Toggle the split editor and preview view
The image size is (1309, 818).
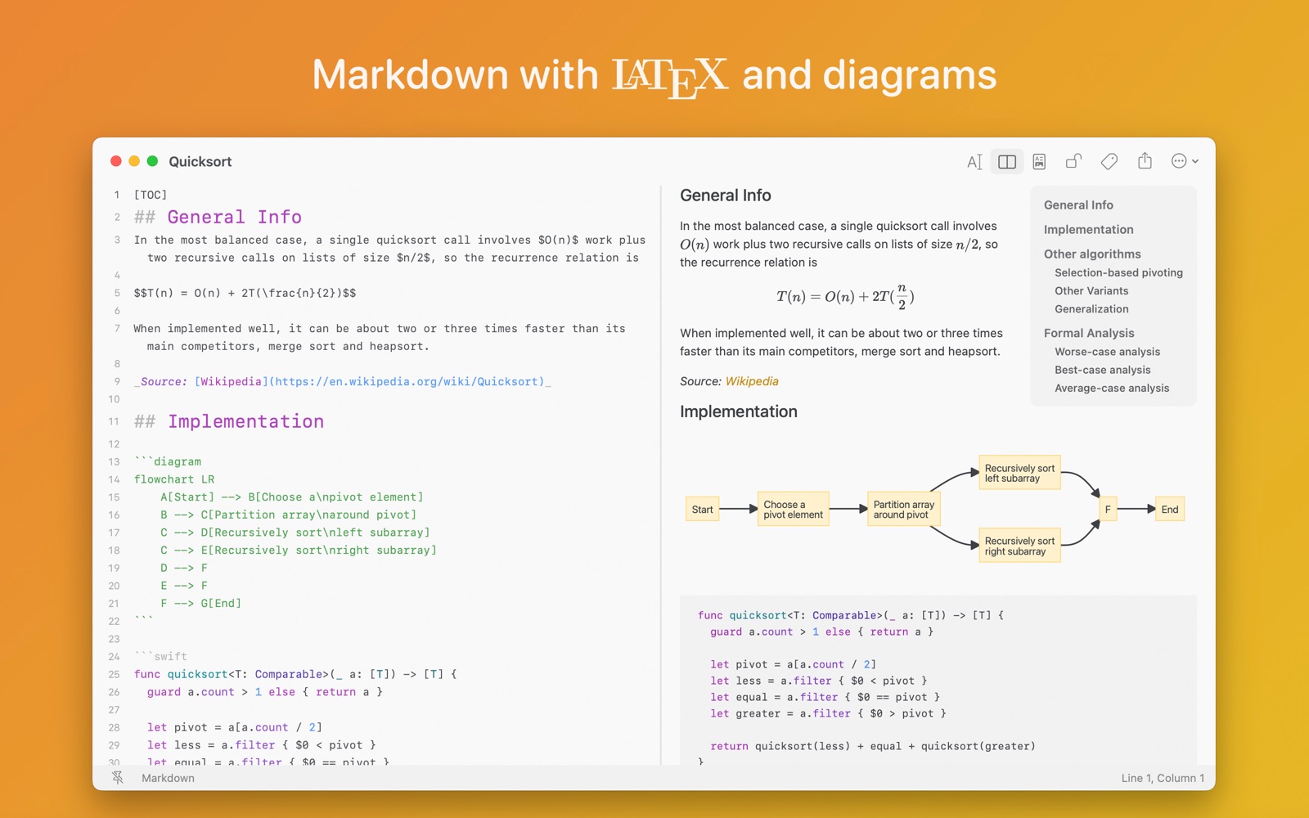pyautogui.click(x=1007, y=162)
